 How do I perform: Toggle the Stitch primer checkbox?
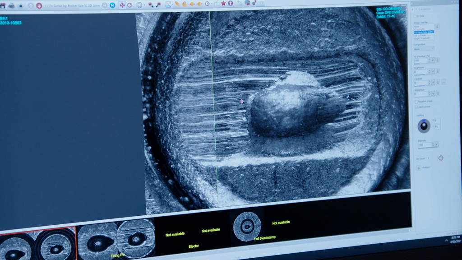click(417, 107)
